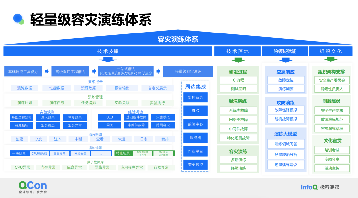Click the 故障演练规范 box

[332, 119]
